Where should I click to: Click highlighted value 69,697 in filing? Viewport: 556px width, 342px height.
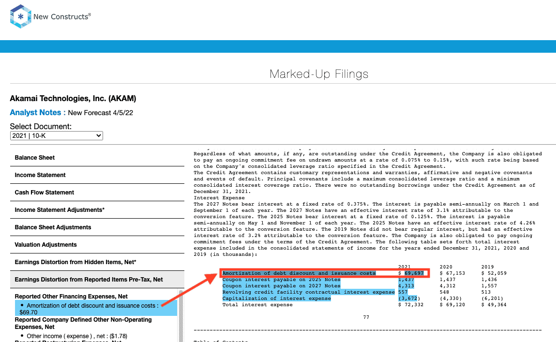point(414,273)
